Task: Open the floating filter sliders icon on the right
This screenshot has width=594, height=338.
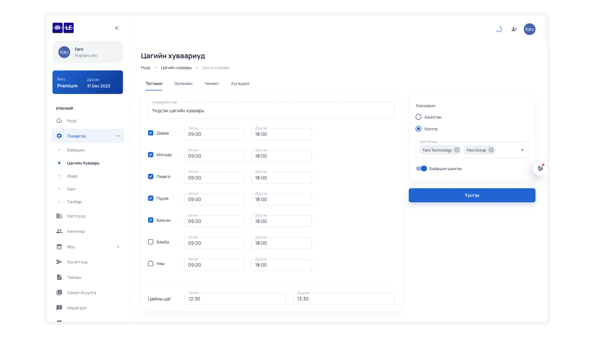Action: click(540, 168)
